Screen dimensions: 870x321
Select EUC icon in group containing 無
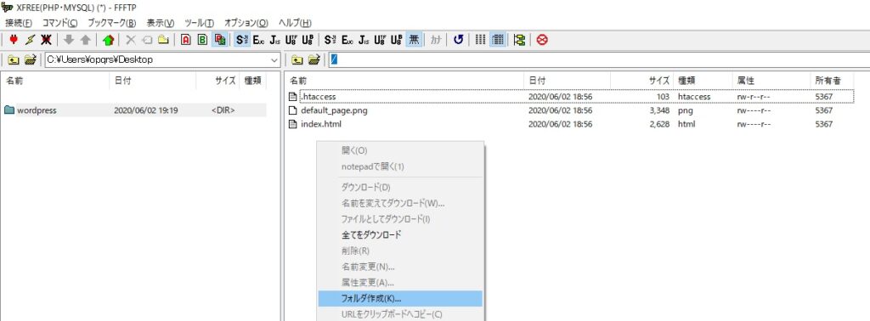(347, 40)
